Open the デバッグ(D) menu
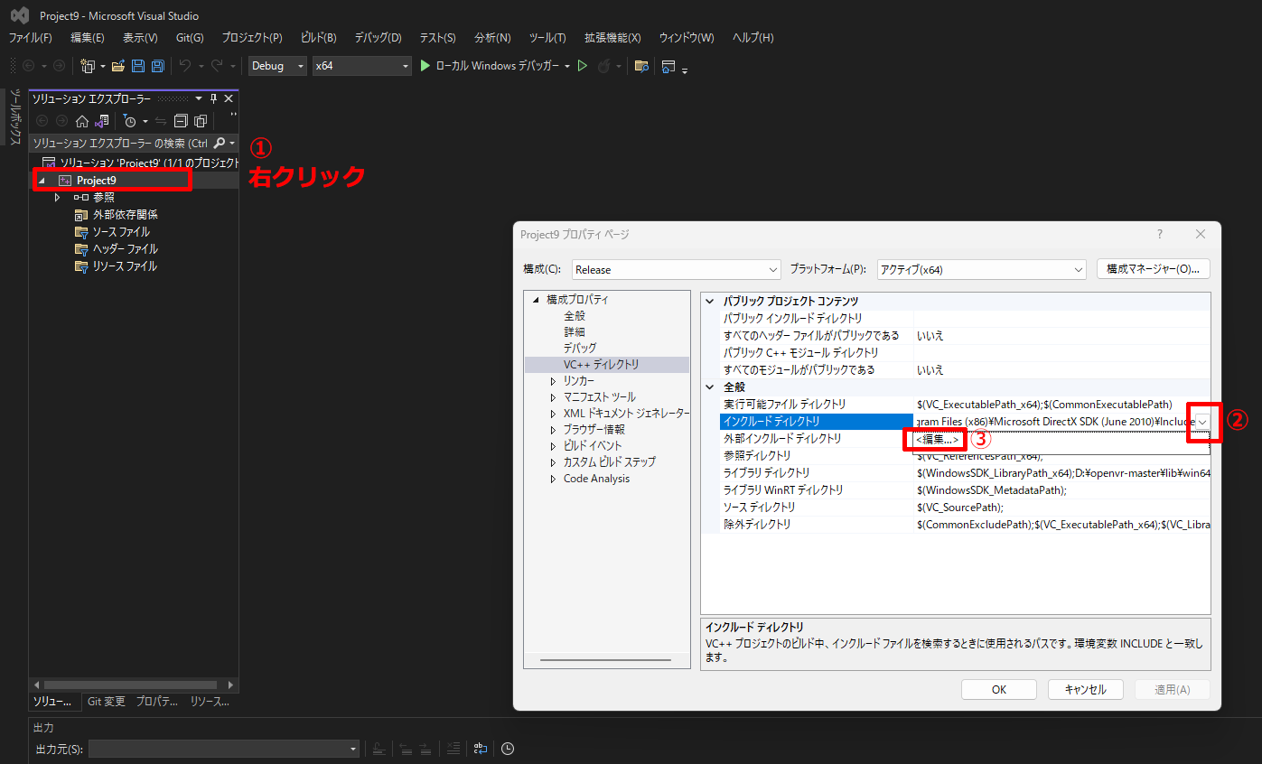 click(378, 38)
